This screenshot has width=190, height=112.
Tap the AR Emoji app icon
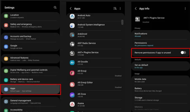click(x=72, y=73)
